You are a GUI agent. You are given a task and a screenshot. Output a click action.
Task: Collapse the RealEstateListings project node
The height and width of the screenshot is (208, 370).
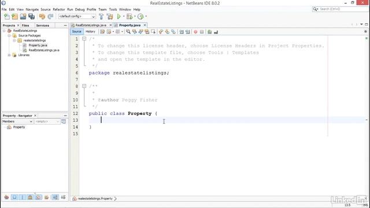[4, 31]
